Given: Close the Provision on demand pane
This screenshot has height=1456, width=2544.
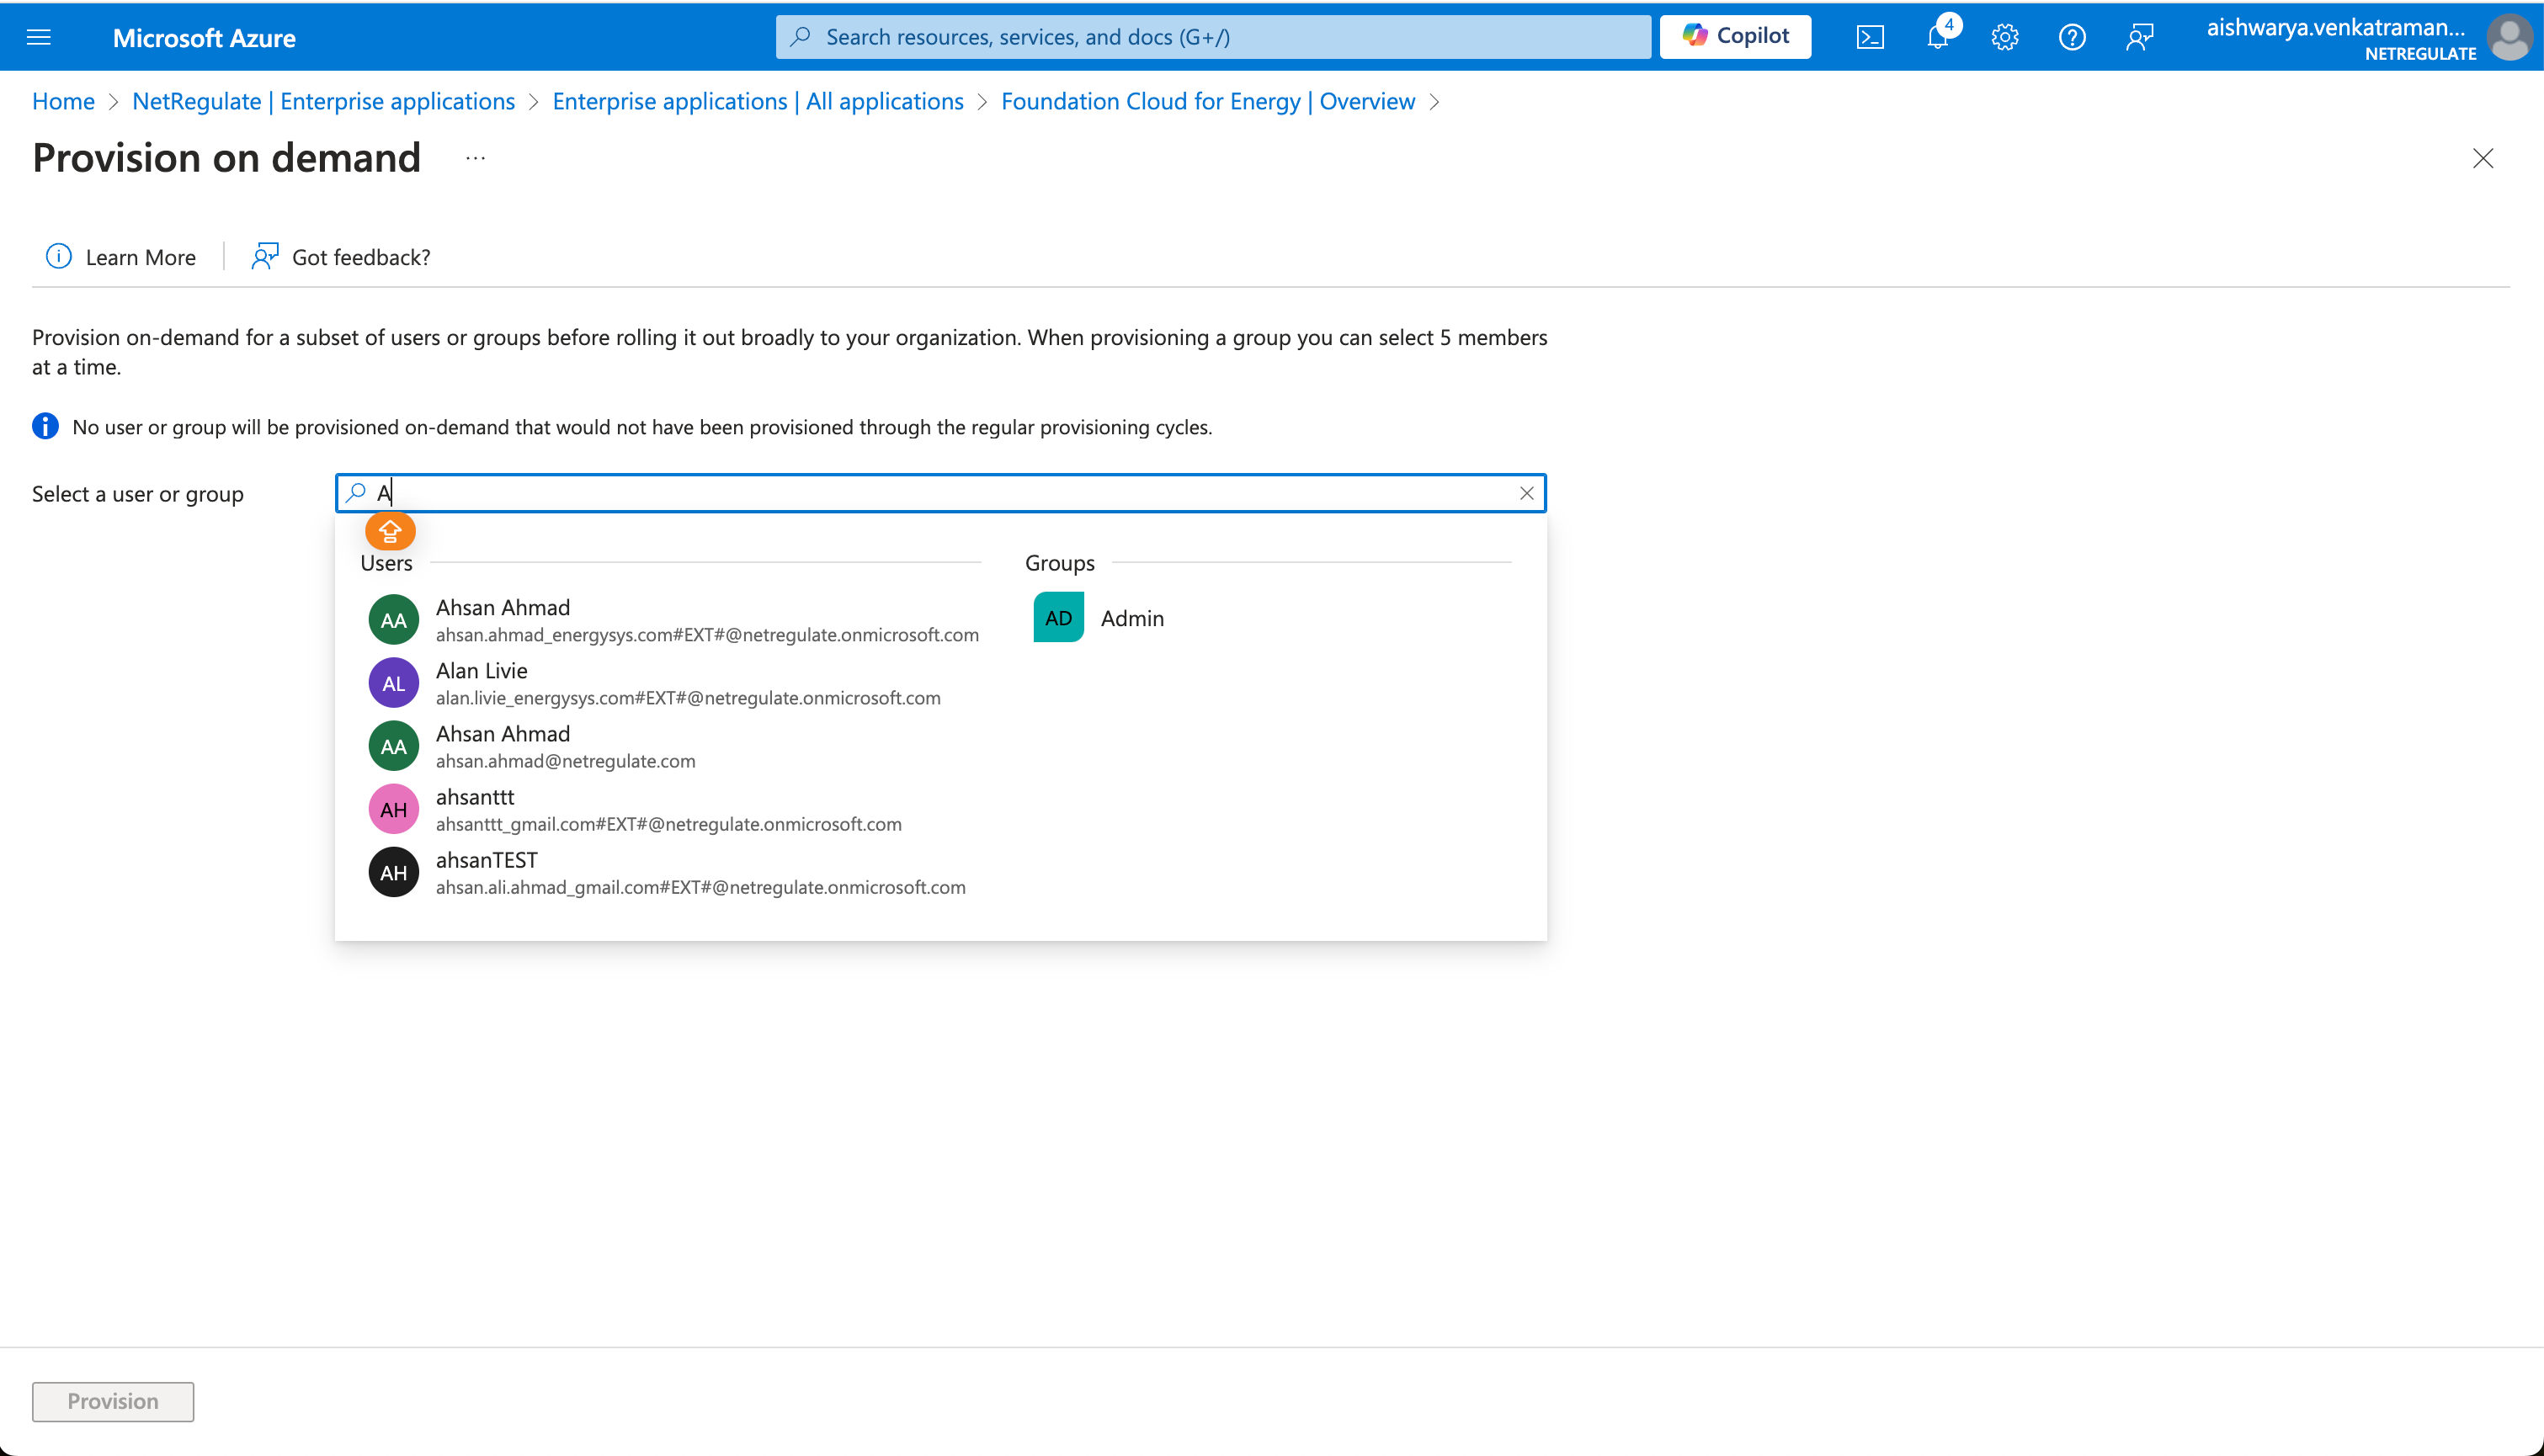Looking at the screenshot, I should click(x=2482, y=158).
